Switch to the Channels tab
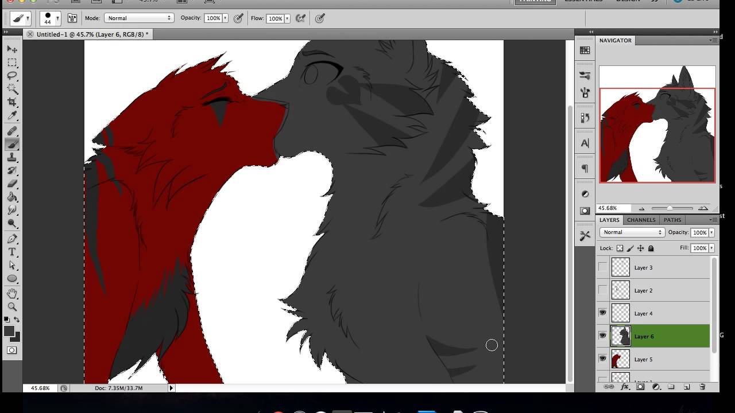 (641, 220)
